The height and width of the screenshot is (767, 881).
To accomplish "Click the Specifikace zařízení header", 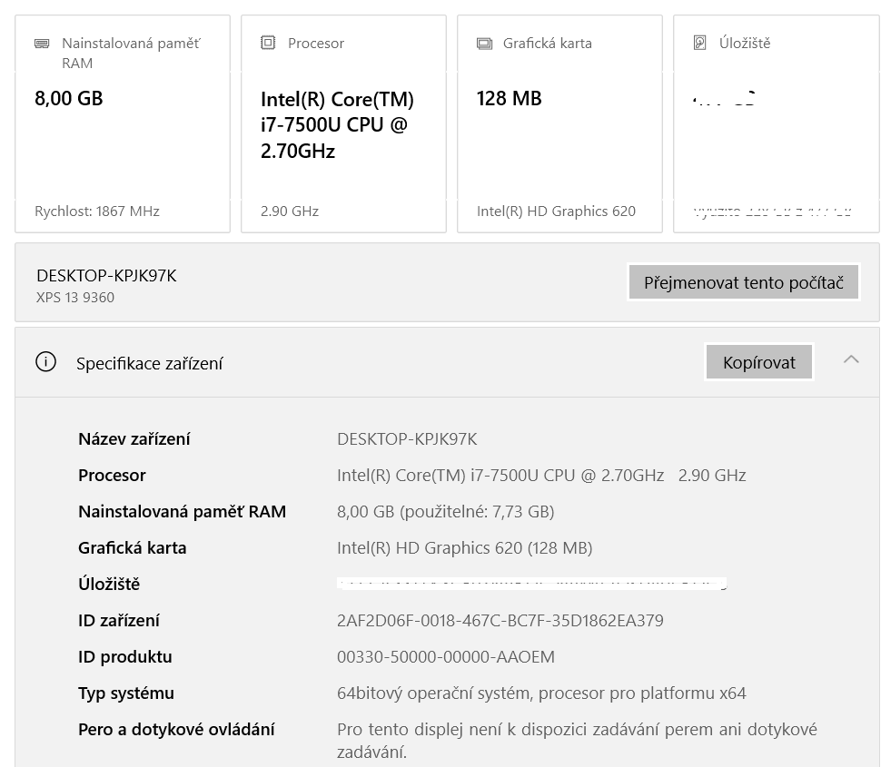I will tap(150, 363).
